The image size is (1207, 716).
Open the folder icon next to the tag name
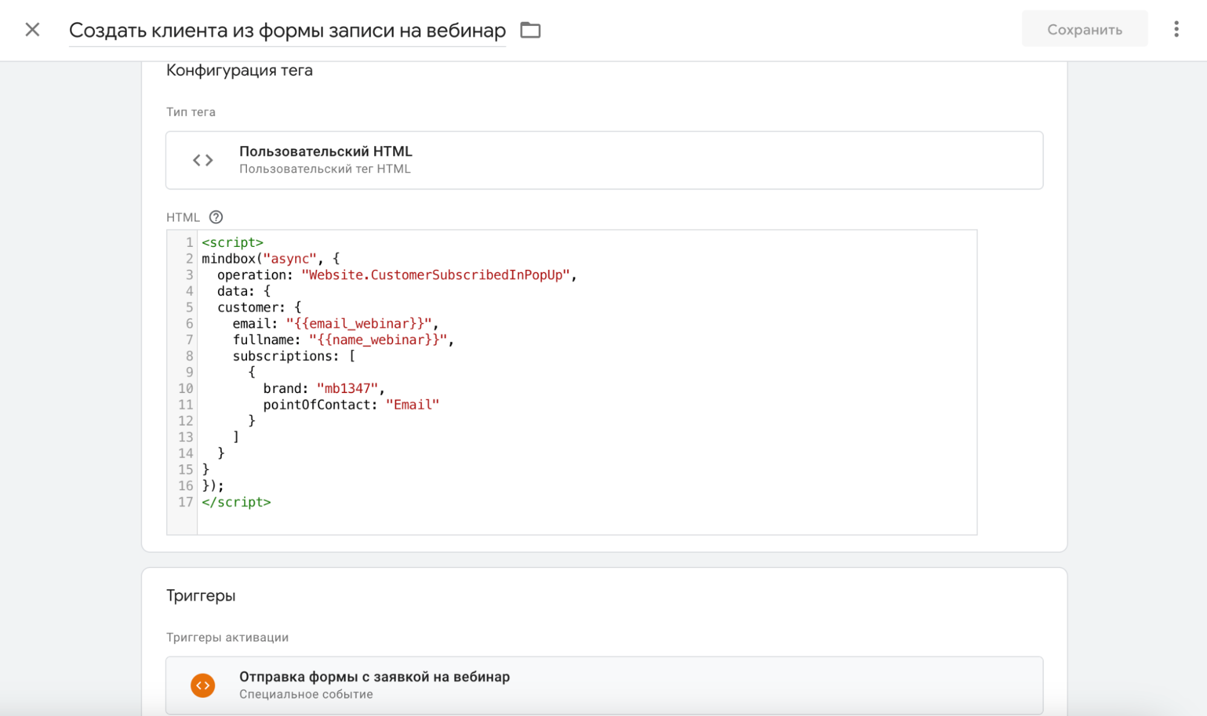530,30
